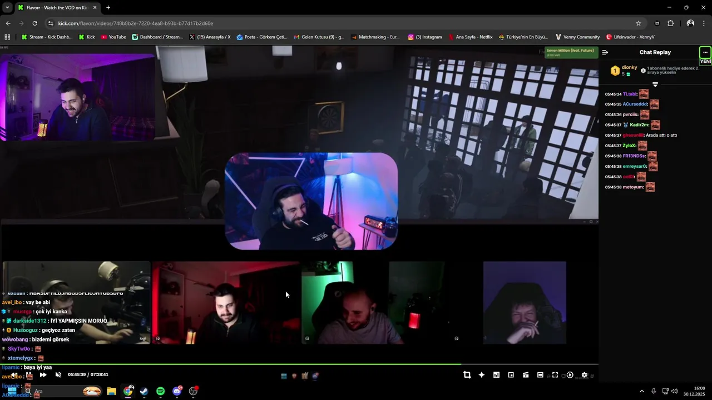Open the taskbar volume control
The height and width of the screenshot is (400, 712).
coord(675,391)
